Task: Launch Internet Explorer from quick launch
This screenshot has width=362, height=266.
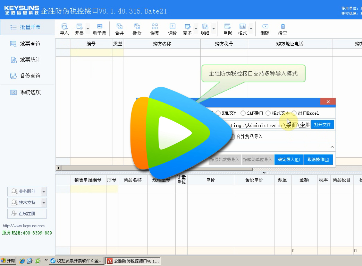Action: pyautogui.click(x=22, y=261)
